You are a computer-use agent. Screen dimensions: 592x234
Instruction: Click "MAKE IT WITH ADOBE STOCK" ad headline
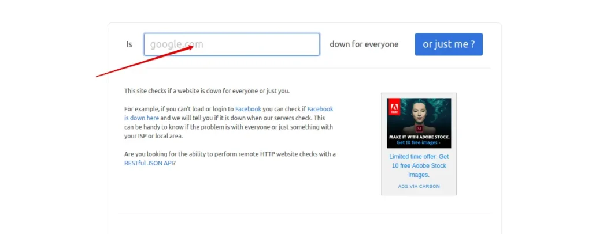click(419, 137)
